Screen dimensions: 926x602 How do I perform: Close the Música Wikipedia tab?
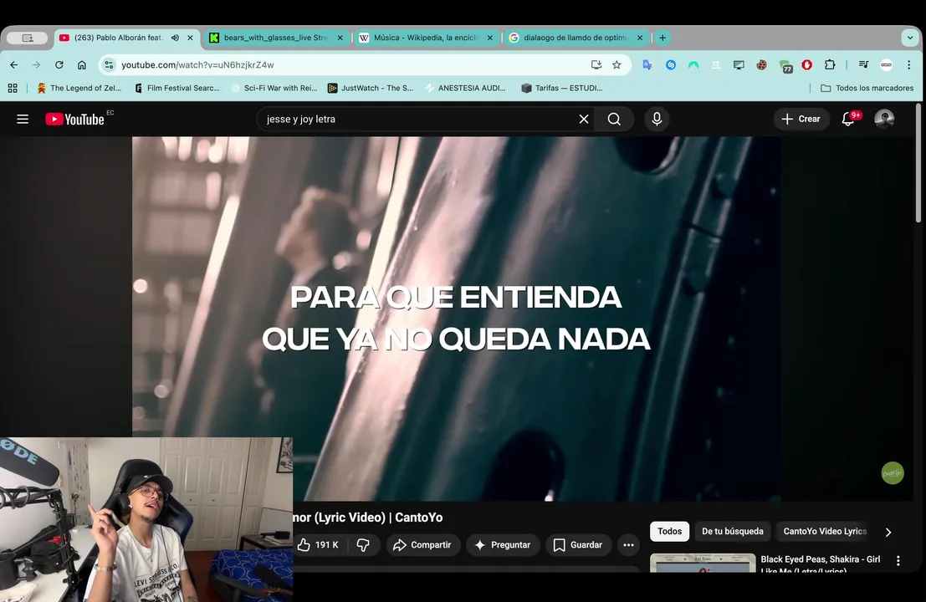(489, 38)
